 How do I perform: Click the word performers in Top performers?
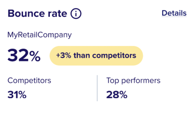141,81
